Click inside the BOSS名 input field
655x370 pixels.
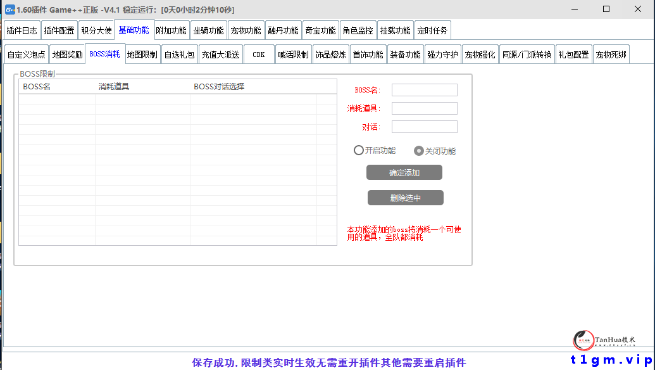tap(424, 89)
